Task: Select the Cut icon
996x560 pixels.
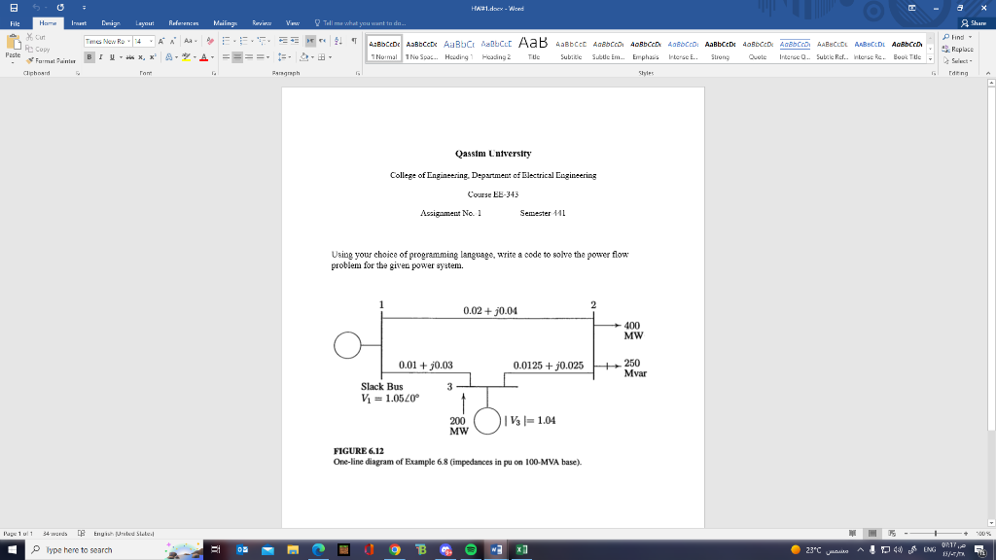Action: click(29, 39)
